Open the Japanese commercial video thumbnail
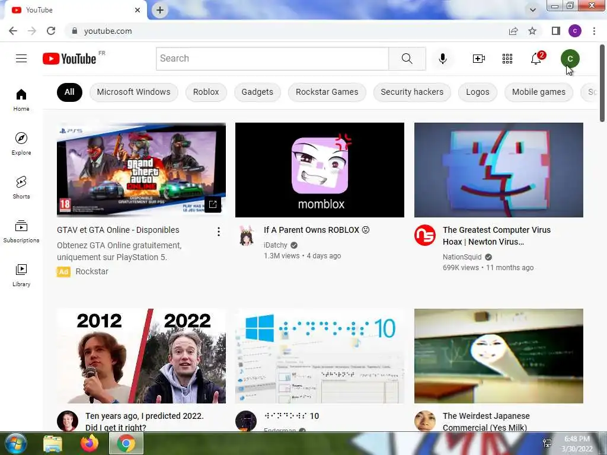 [x=499, y=356]
